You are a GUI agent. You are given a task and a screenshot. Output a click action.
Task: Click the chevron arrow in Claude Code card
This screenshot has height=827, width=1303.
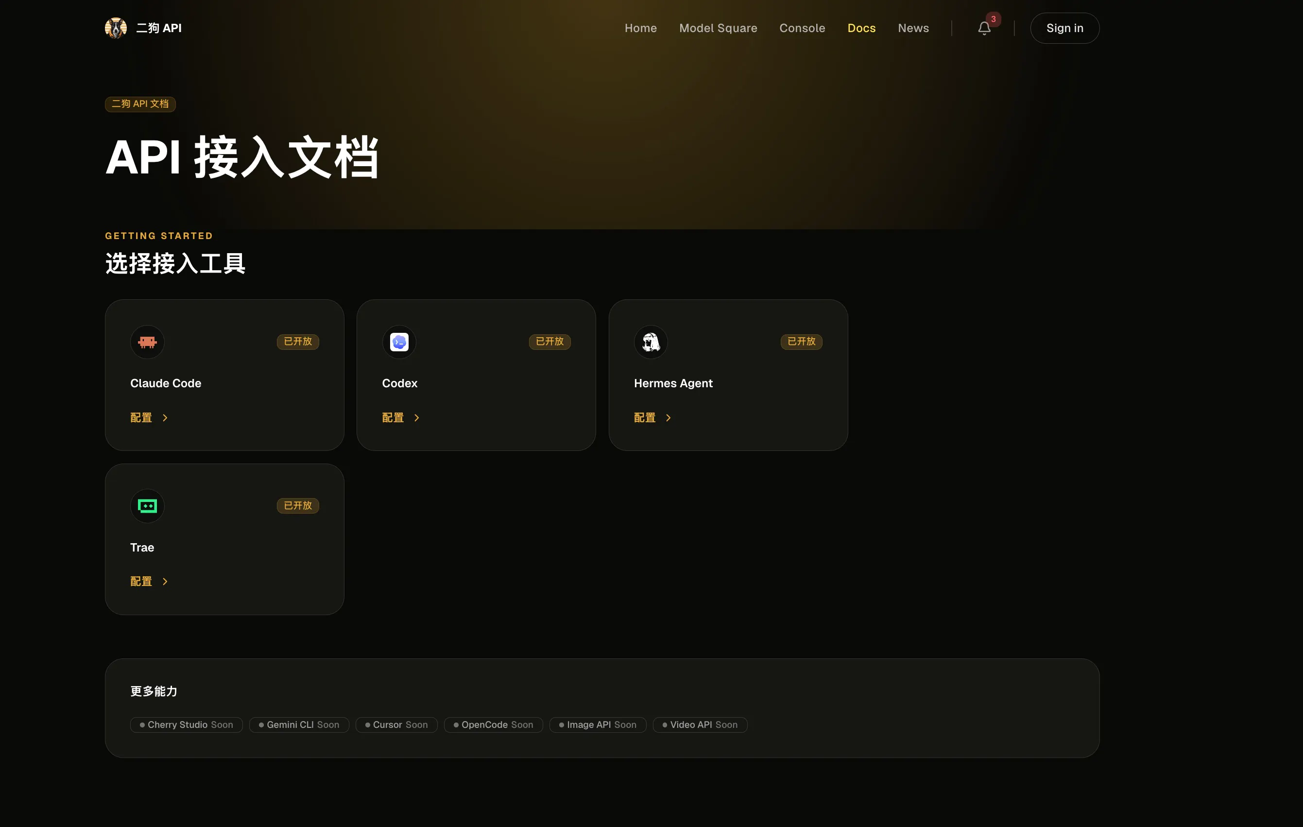point(165,418)
